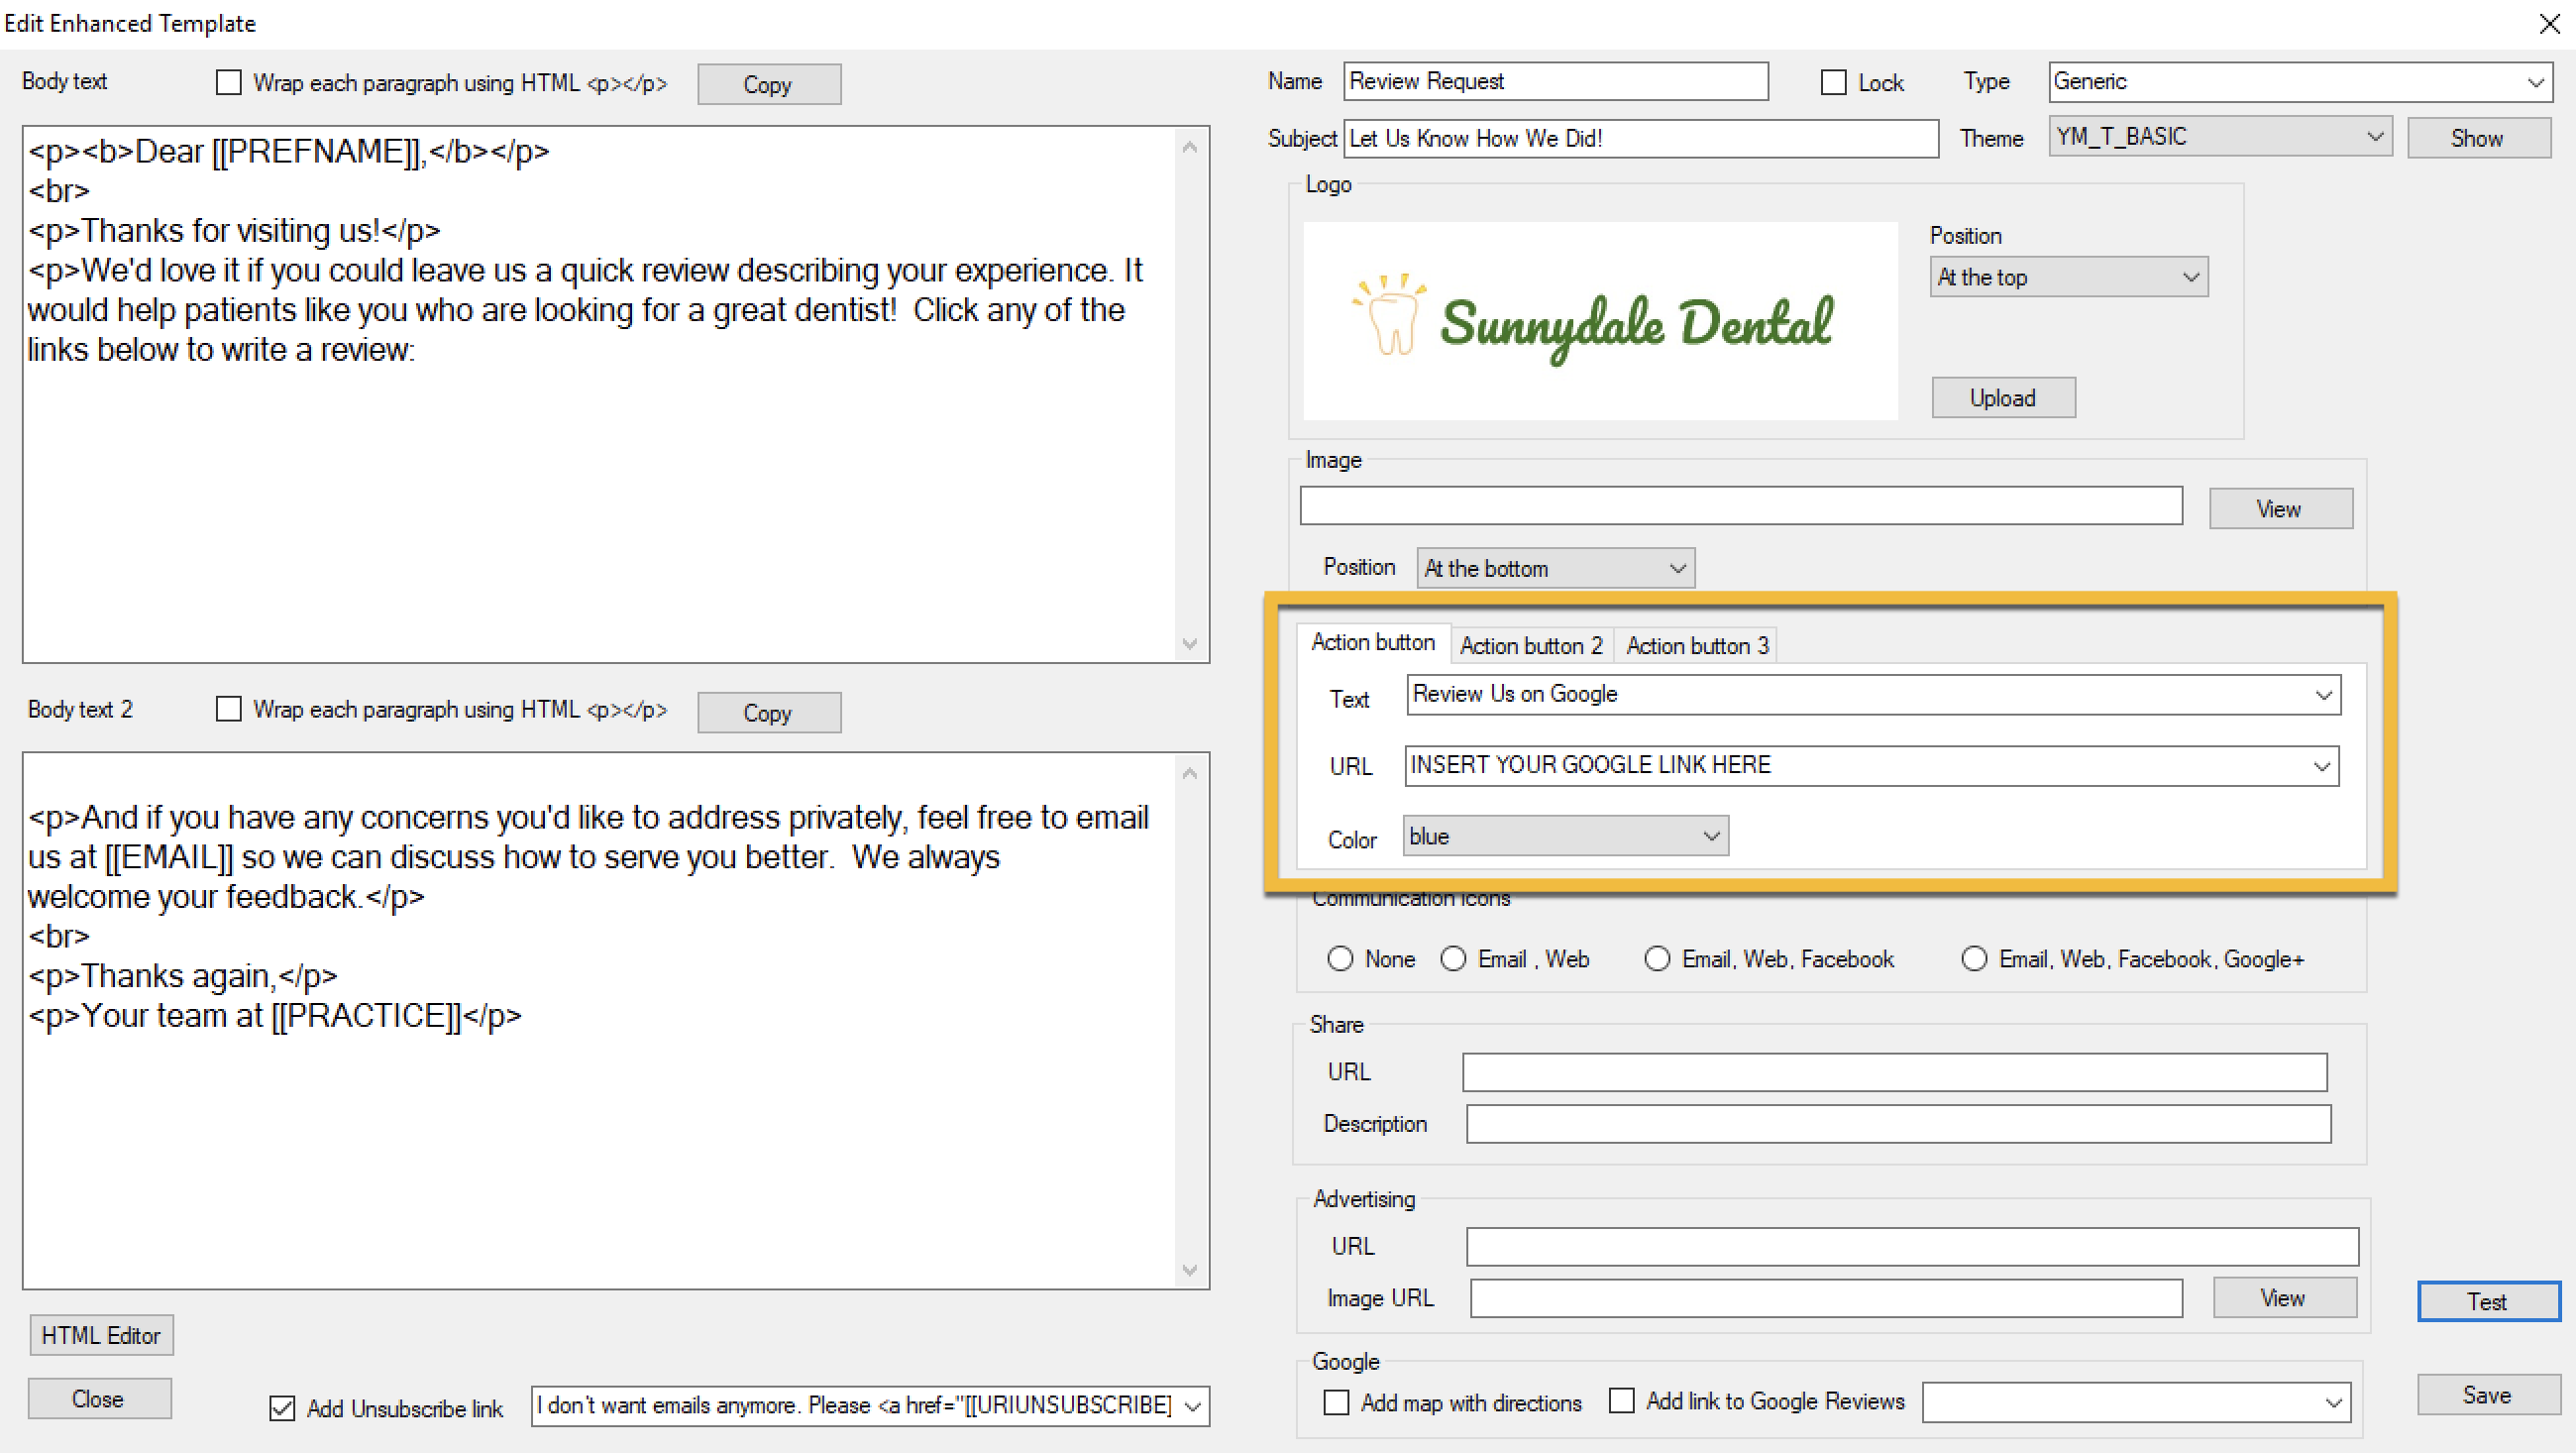Switch to Action button 3 tab
This screenshot has height=1453, width=2576.
(1696, 645)
